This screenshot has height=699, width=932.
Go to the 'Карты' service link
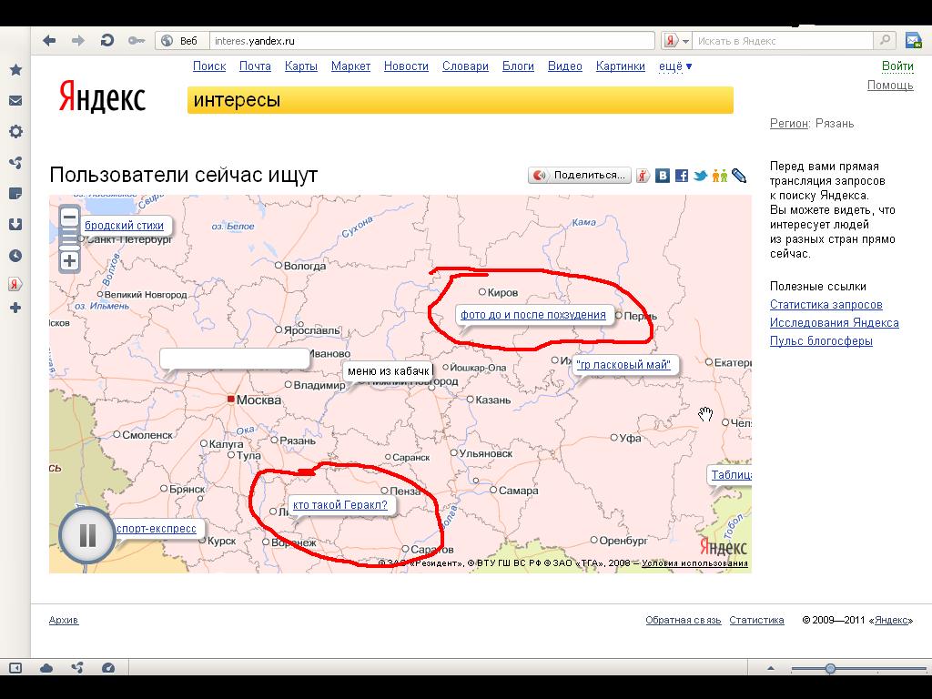(x=300, y=66)
